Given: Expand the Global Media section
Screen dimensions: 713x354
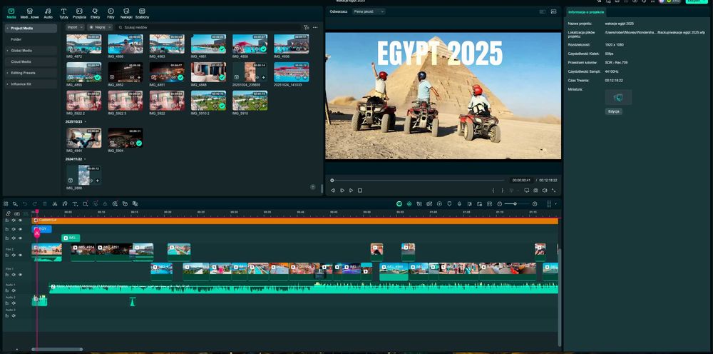Looking at the screenshot, I should pos(8,51).
